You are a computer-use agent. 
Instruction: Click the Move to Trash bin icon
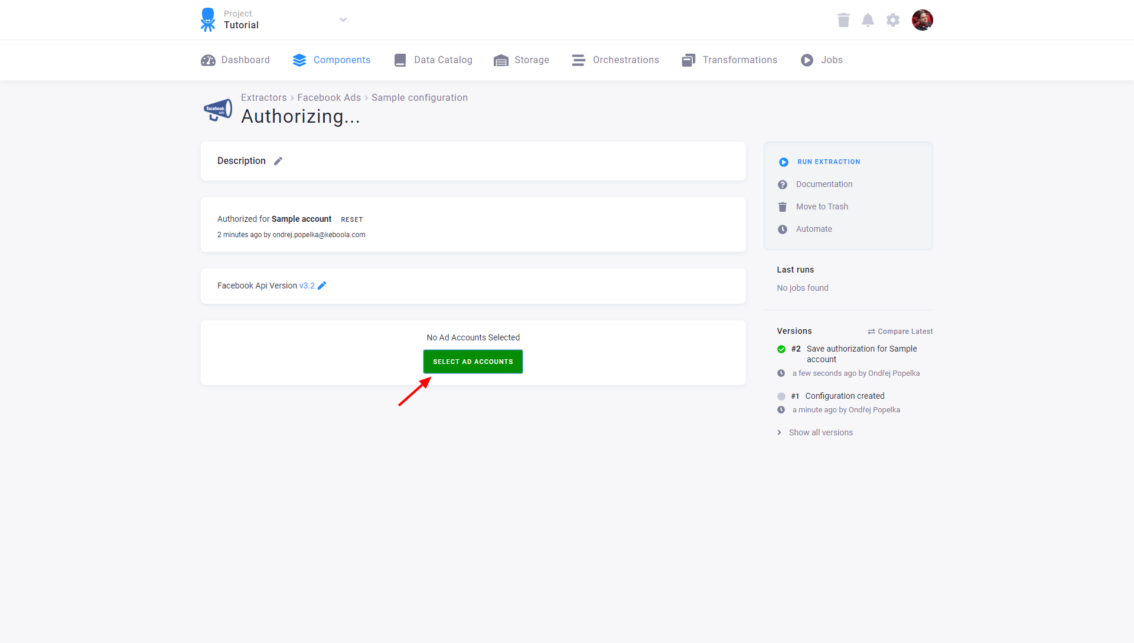coord(783,207)
